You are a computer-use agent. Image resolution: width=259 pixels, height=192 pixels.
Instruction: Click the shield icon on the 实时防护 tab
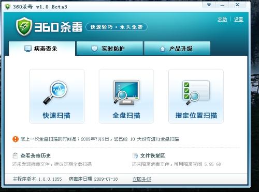(94, 49)
